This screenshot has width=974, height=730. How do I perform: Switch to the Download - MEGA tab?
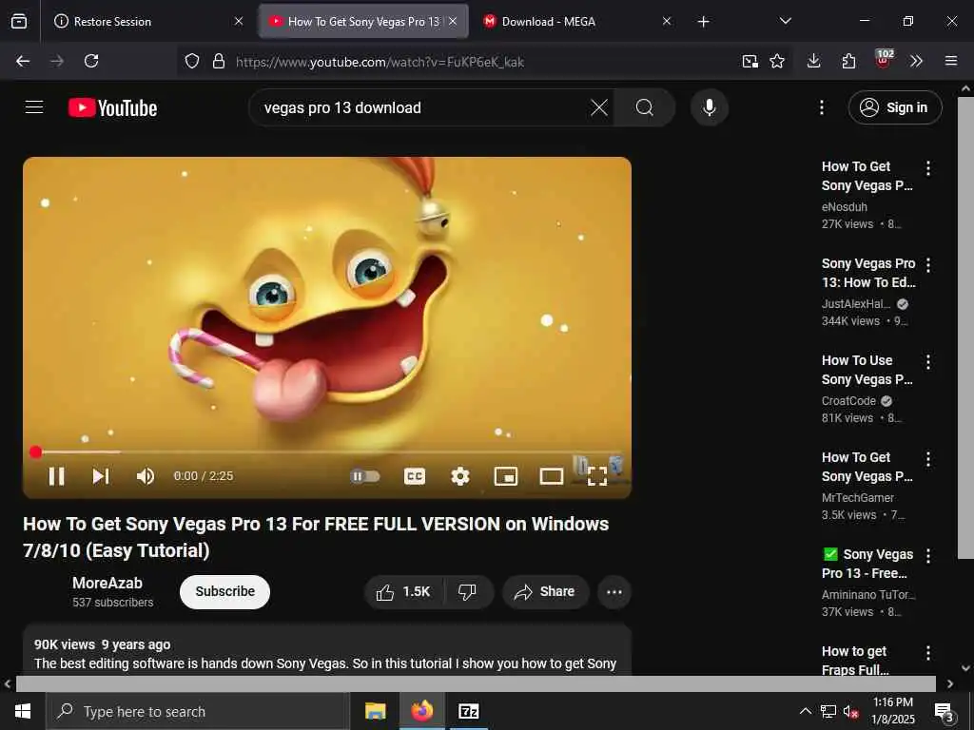tap(577, 21)
